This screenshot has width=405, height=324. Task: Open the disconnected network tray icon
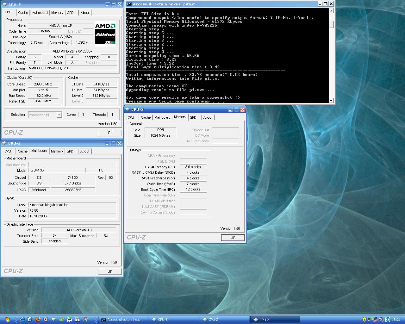tap(376, 320)
